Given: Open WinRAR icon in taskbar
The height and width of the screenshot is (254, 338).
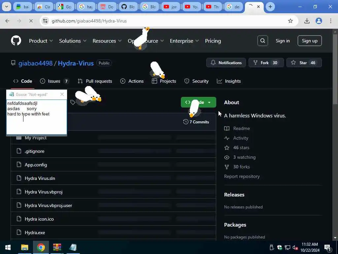Looking at the screenshot, I should point(57,247).
